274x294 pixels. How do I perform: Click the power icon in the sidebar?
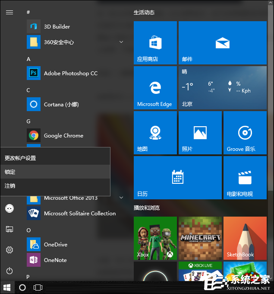tap(9, 271)
